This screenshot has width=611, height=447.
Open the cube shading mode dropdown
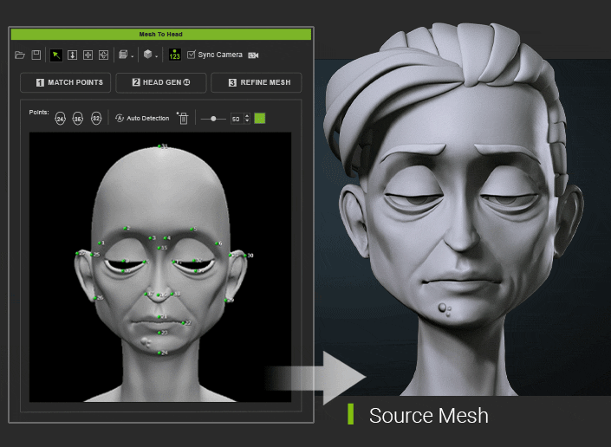150,55
